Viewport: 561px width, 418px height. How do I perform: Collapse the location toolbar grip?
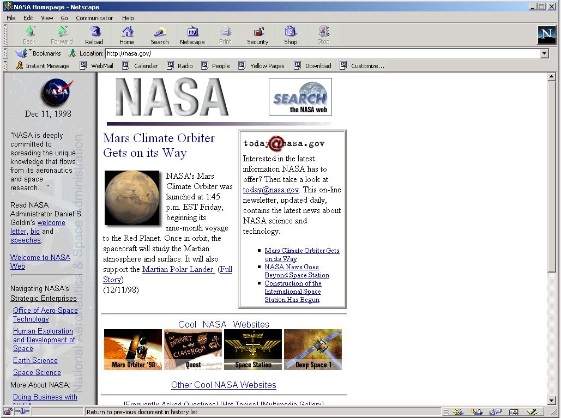tap(5, 53)
